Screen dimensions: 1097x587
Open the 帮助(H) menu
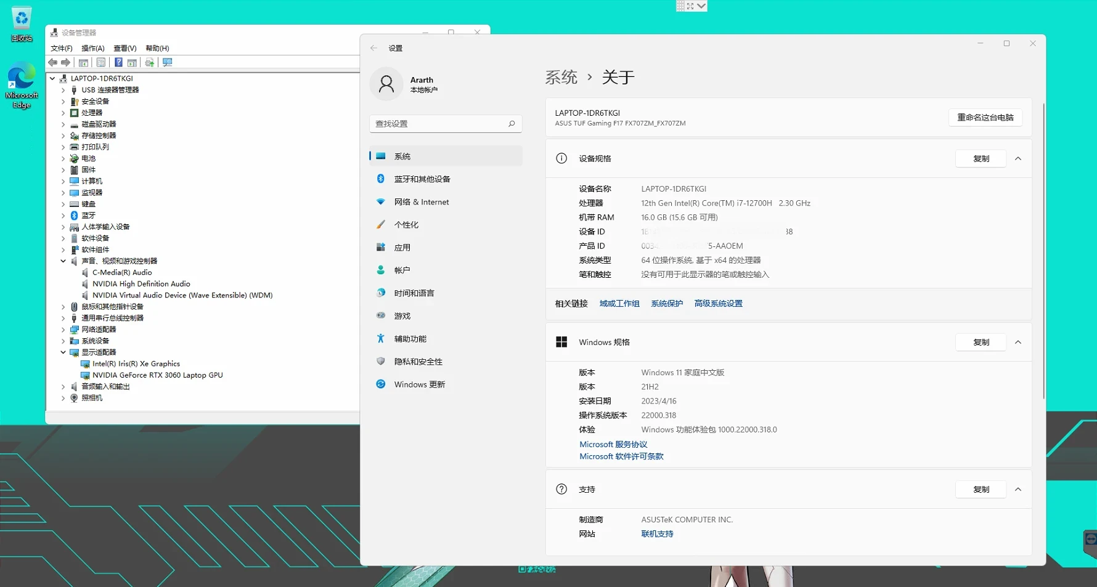click(x=157, y=48)
